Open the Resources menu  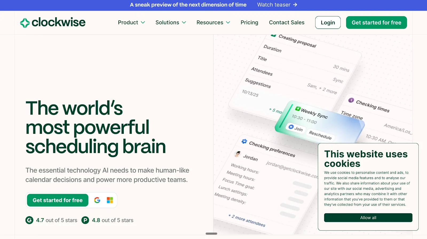[x=213, y=22]
